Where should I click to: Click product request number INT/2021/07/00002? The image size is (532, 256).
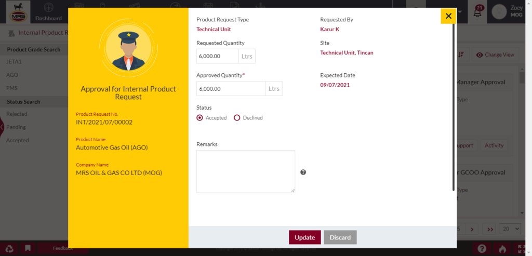pos(104,122)
